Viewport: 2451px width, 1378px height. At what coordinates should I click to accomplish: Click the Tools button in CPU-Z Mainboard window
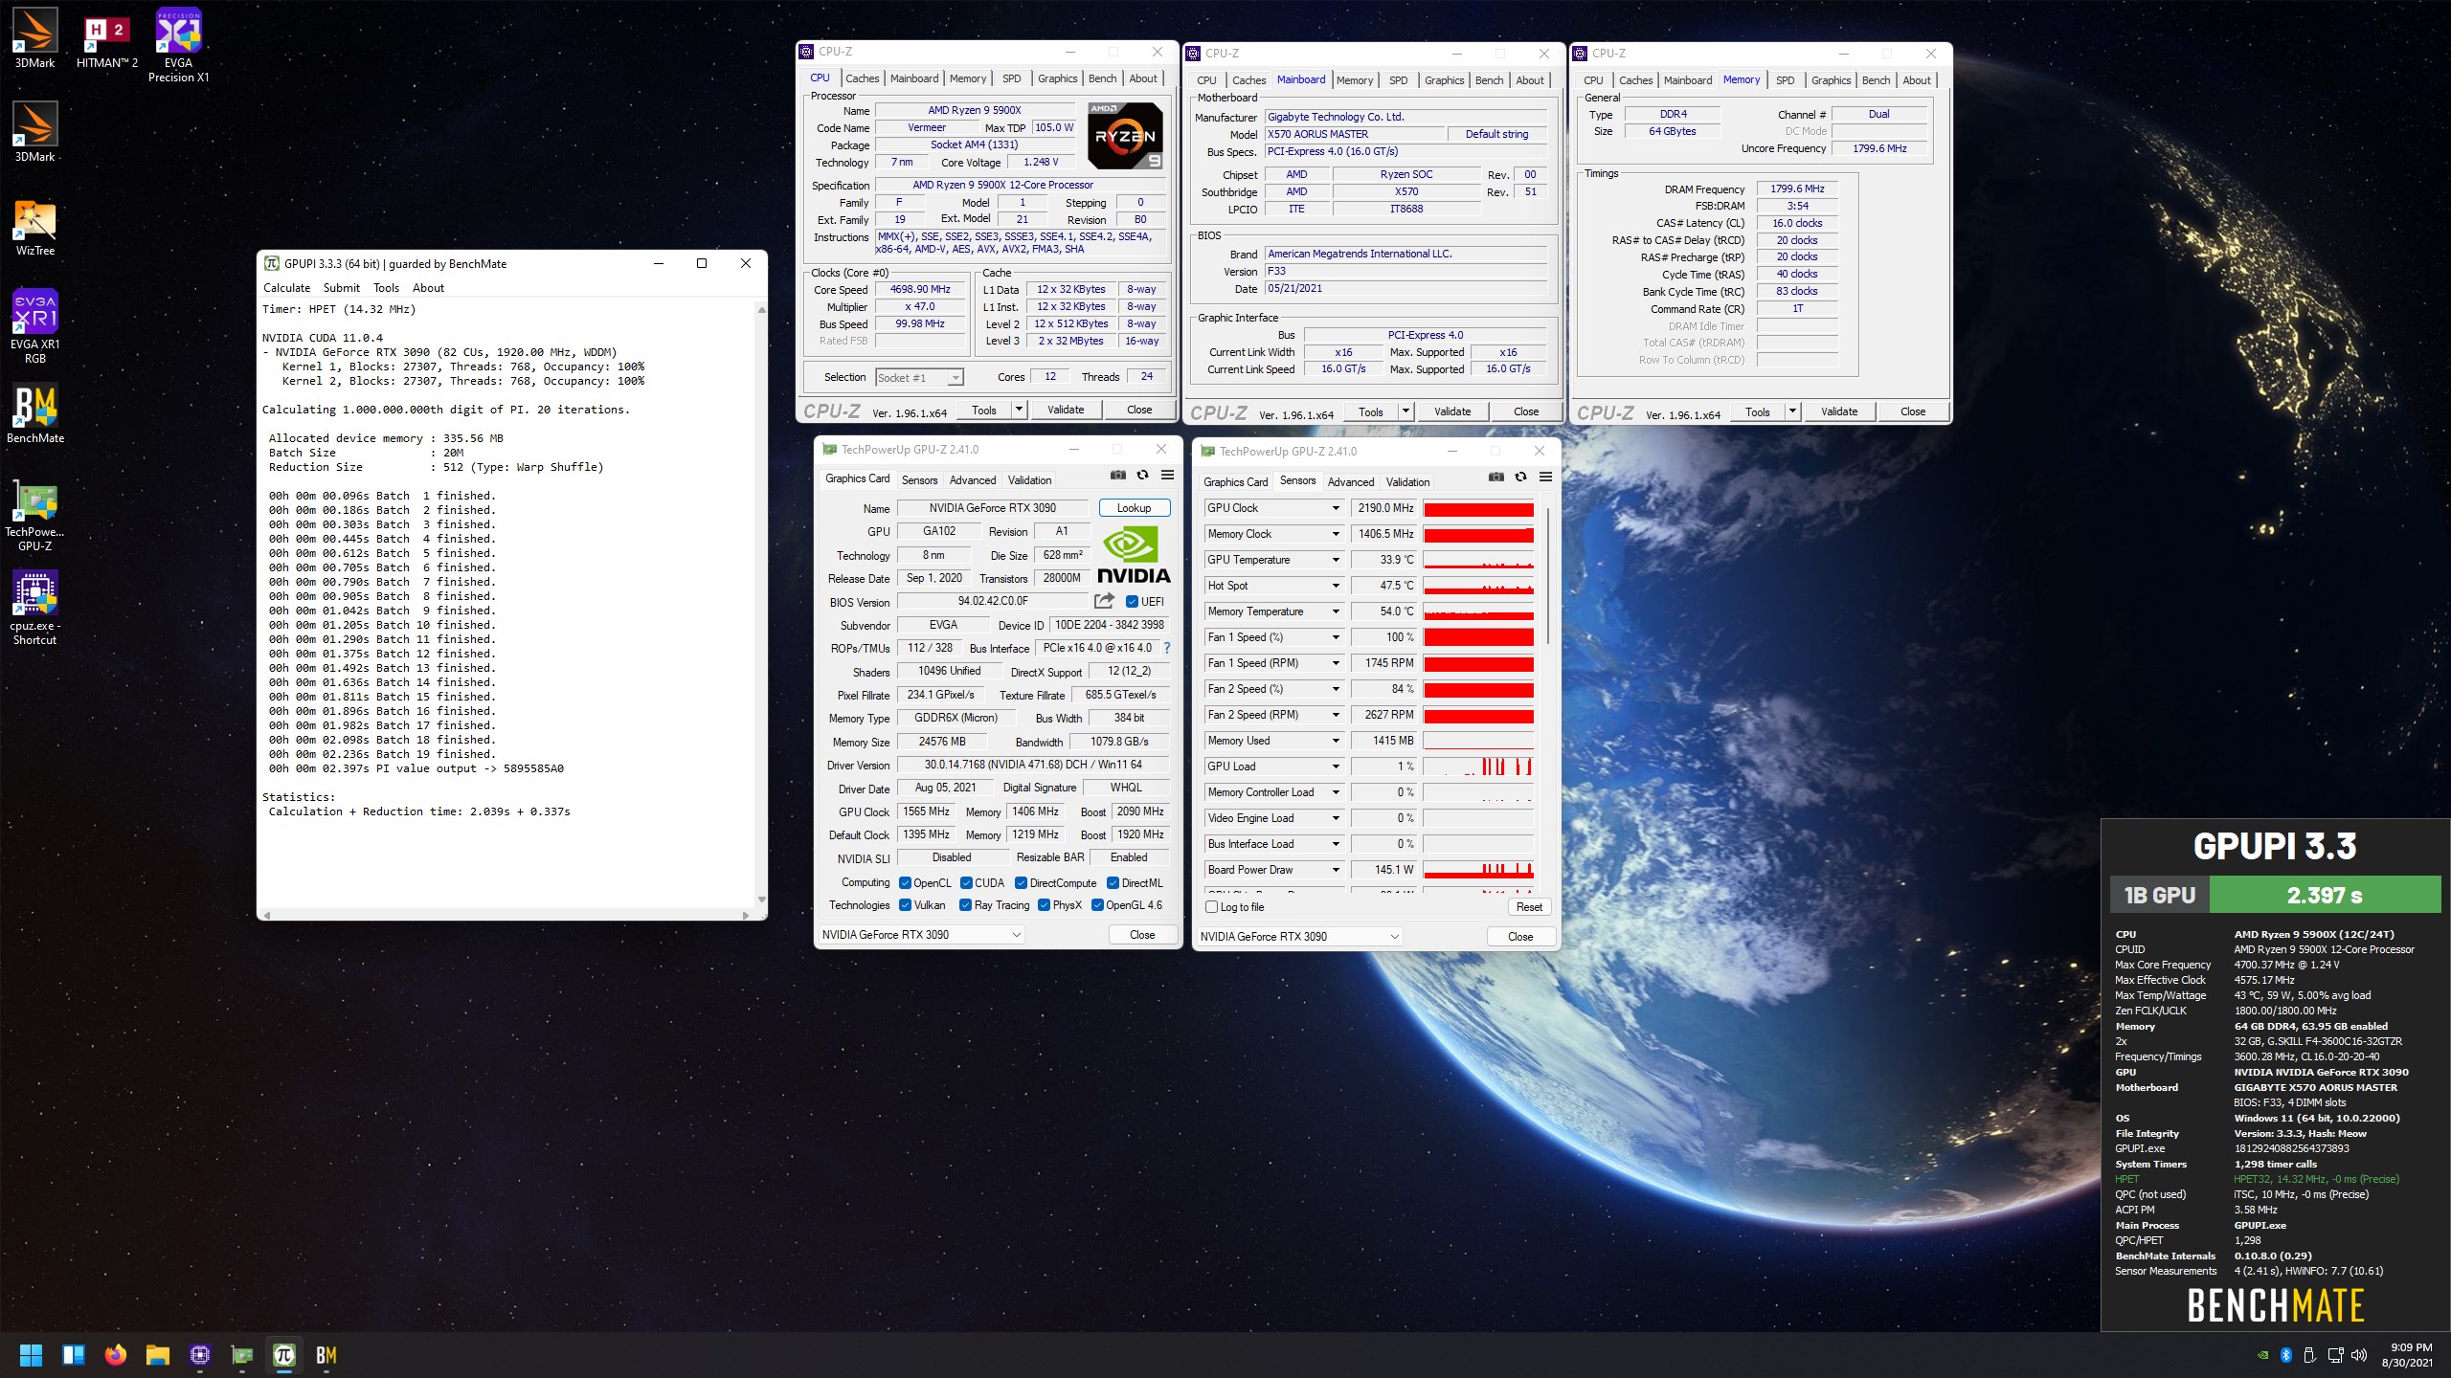point(1370,411)
